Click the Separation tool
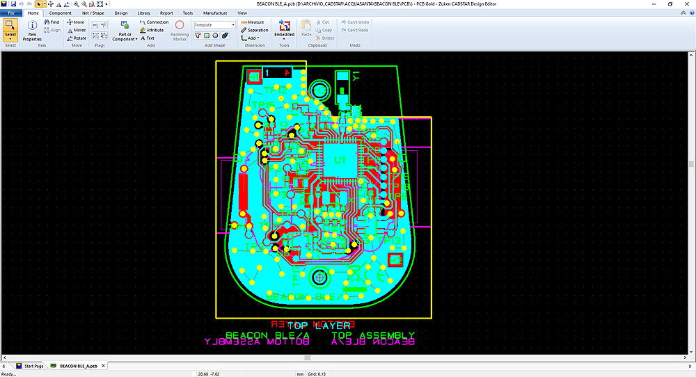 pyautogui.click(x=254, y=30)
